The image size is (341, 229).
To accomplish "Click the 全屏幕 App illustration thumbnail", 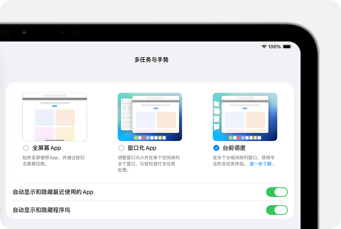I will 54,116.
